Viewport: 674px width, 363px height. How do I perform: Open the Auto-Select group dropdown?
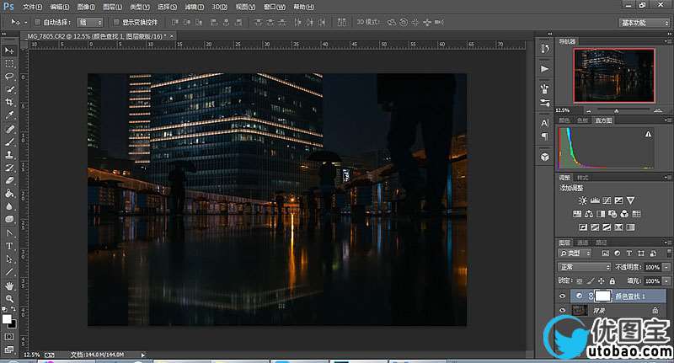point(89,22)
